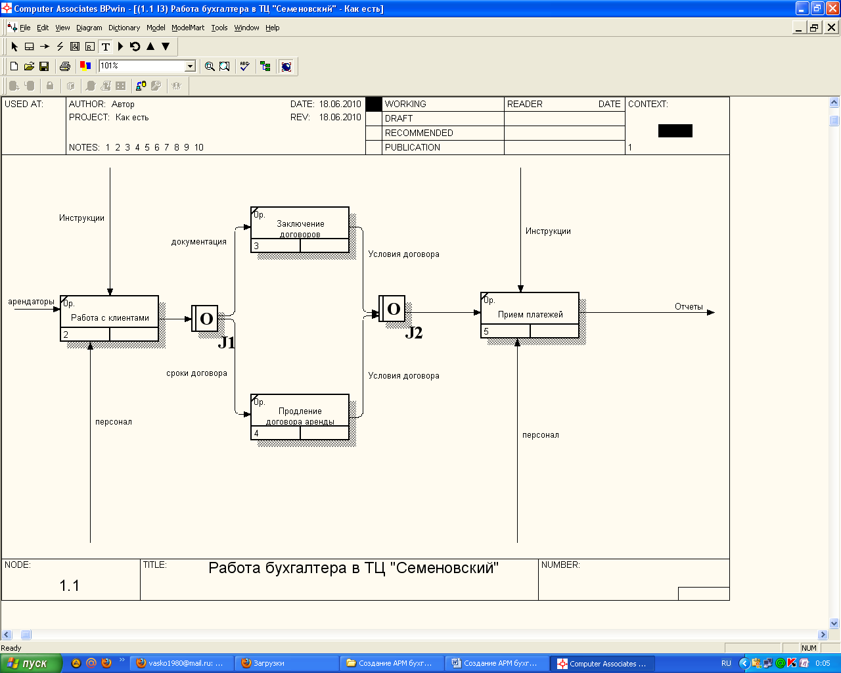
Task: Select the 'Прием платежей' activity box
Action: [x=530, y=315]
